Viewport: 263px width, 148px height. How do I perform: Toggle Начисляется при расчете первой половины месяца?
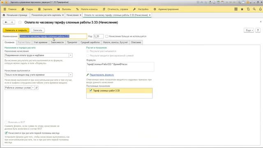(x=6, y=133)
